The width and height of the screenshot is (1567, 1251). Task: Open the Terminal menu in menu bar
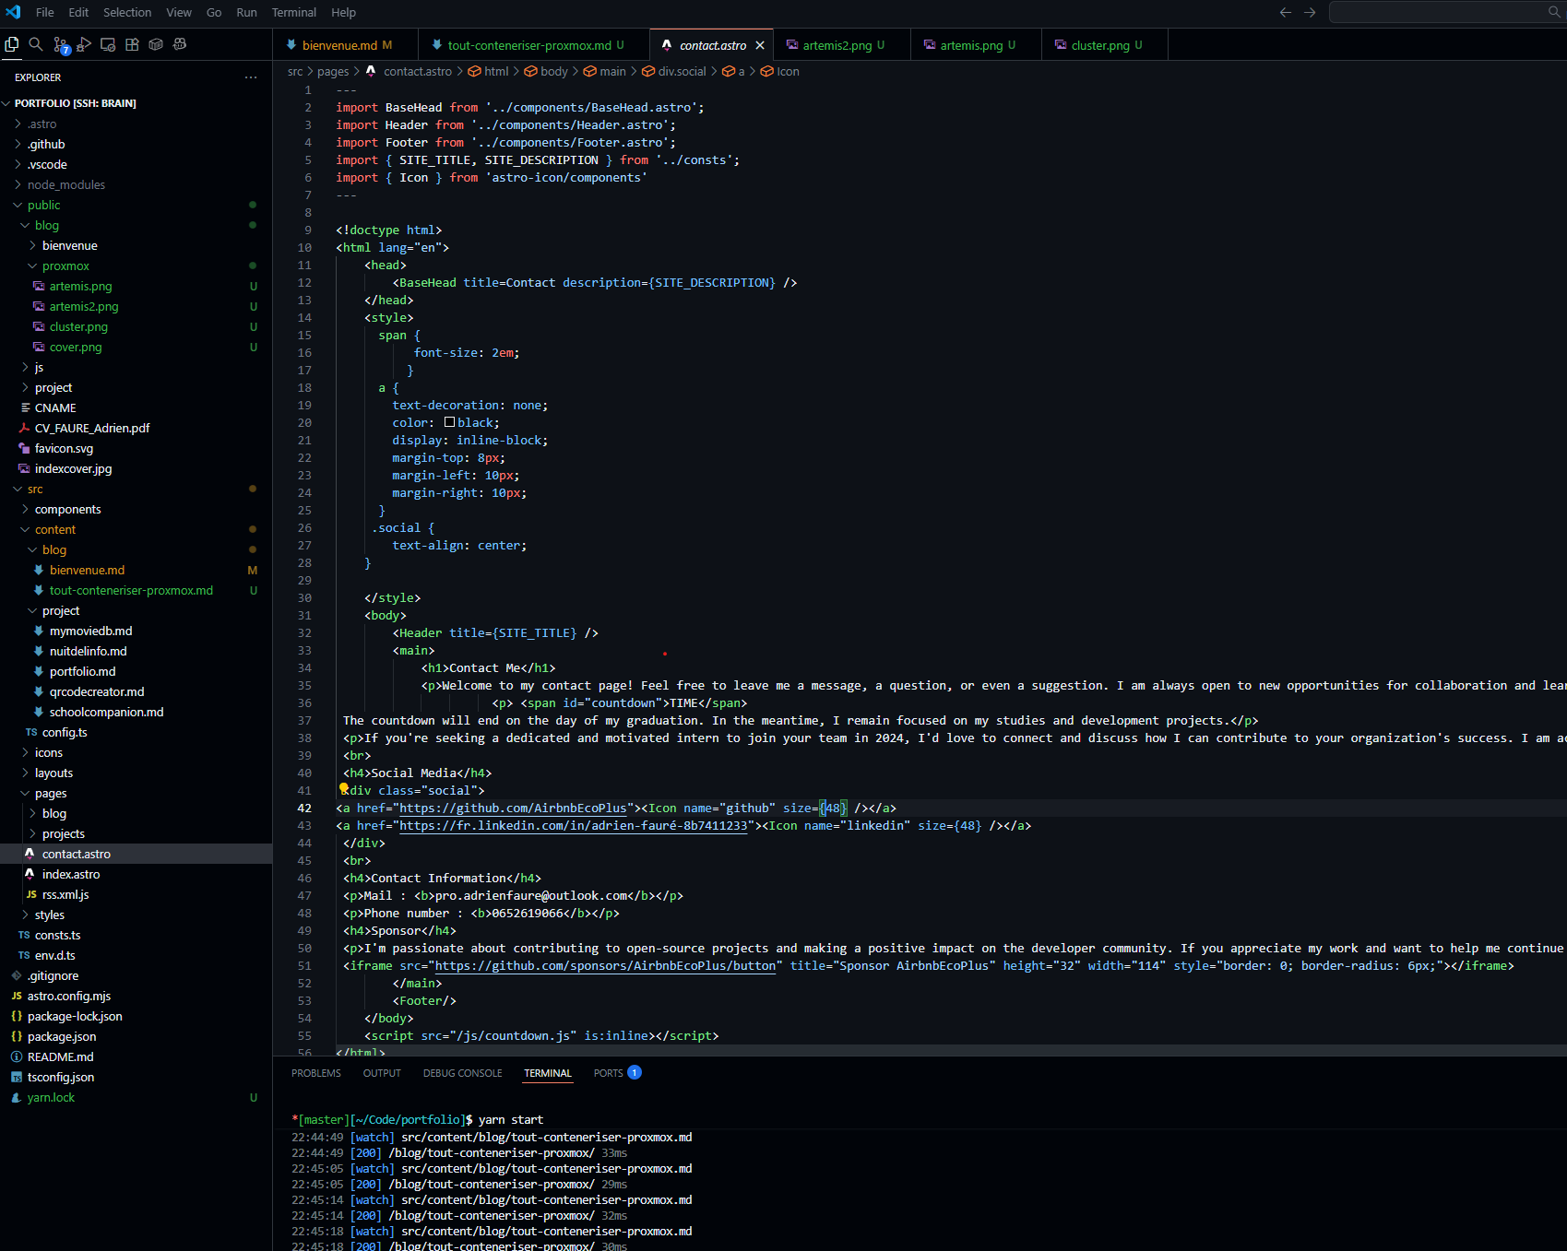click(x=293, y=12)
